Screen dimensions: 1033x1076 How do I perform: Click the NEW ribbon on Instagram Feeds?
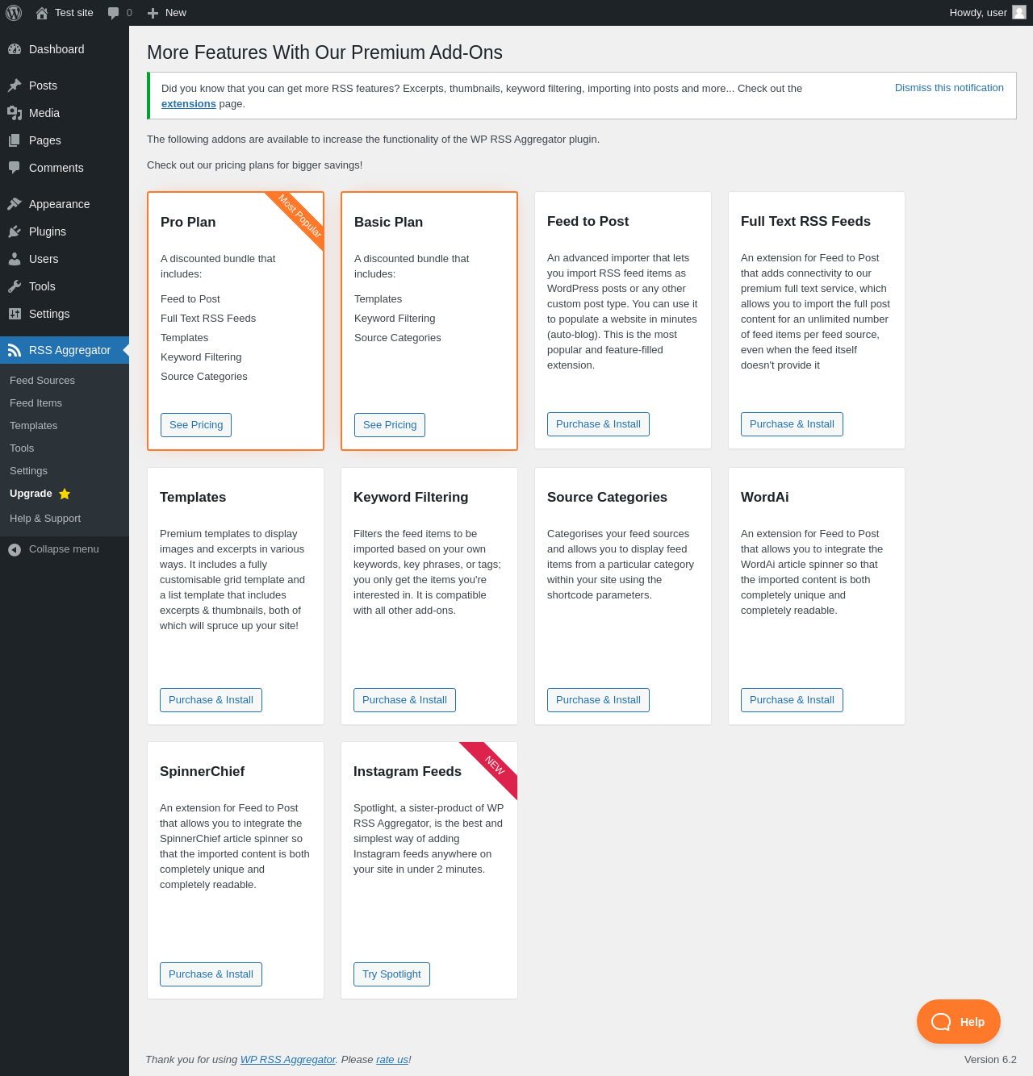[x=494, y=765]
